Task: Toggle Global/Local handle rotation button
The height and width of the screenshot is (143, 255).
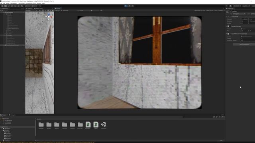Action: click(34, 6)
